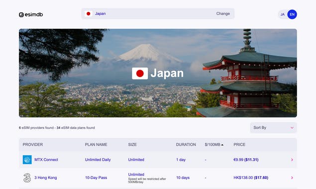Click the Sort By chevron arrow

(x=292, y=128)
